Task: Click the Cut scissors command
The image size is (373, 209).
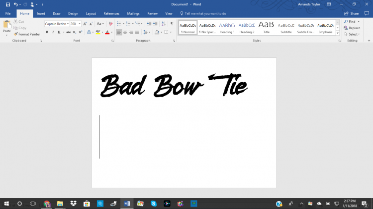Action: coord(19,22)
